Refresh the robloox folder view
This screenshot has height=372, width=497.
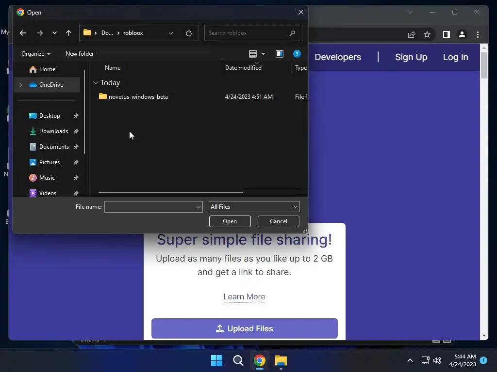click(x=189, y=33)
